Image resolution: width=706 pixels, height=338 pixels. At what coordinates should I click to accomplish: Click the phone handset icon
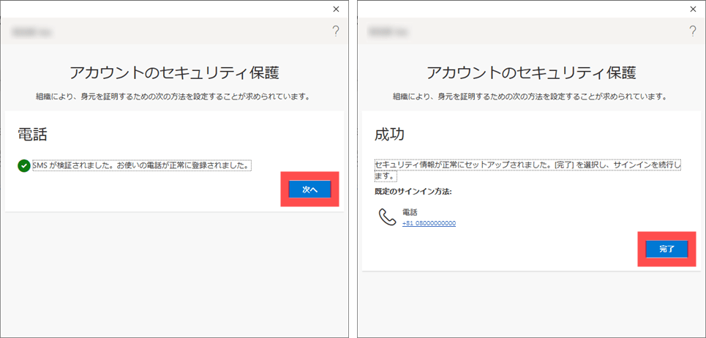pyautogui.click(x=387, y=217)
